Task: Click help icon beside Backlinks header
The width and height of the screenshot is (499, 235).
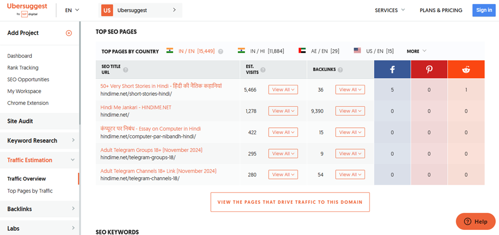Action: tap(340, 70)
